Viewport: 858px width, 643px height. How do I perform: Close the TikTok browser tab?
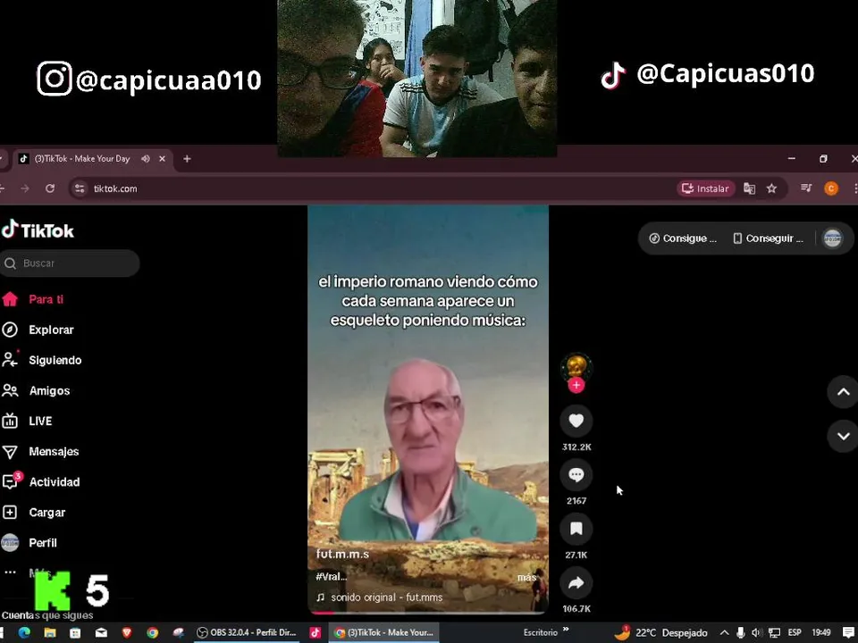tap(162, 159)
